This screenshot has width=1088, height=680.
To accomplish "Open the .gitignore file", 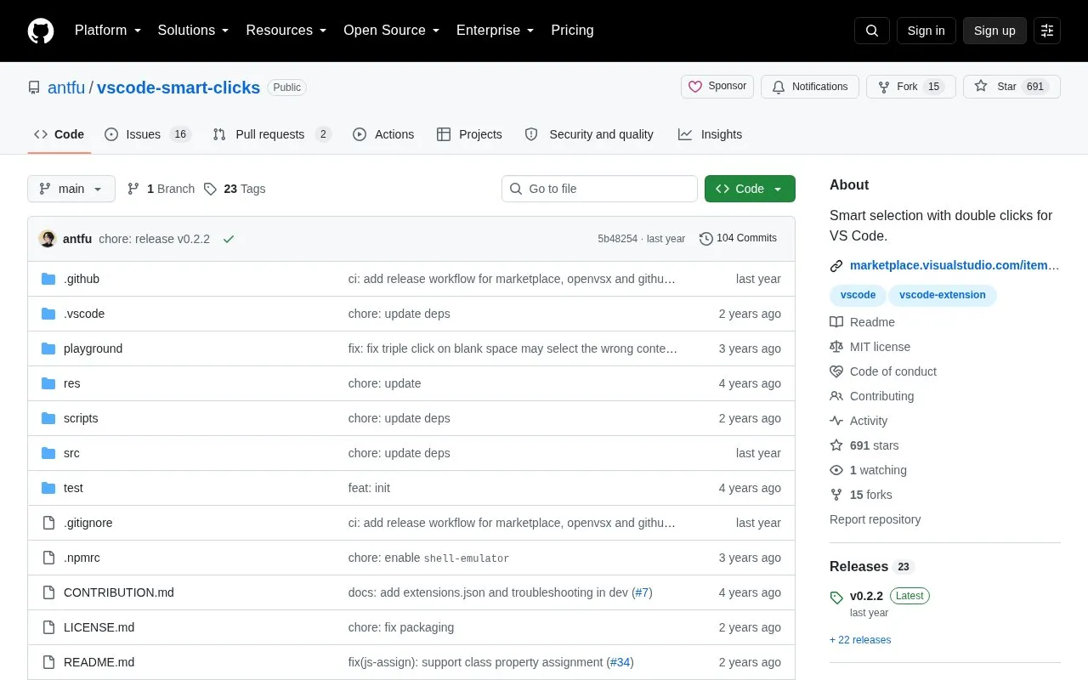I will coord(88,523).
